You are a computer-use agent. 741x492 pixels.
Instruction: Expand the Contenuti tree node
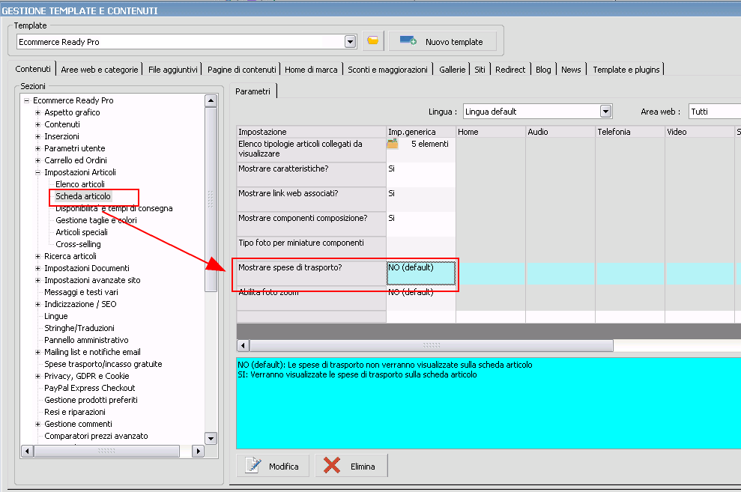click(x=37, y=124)
